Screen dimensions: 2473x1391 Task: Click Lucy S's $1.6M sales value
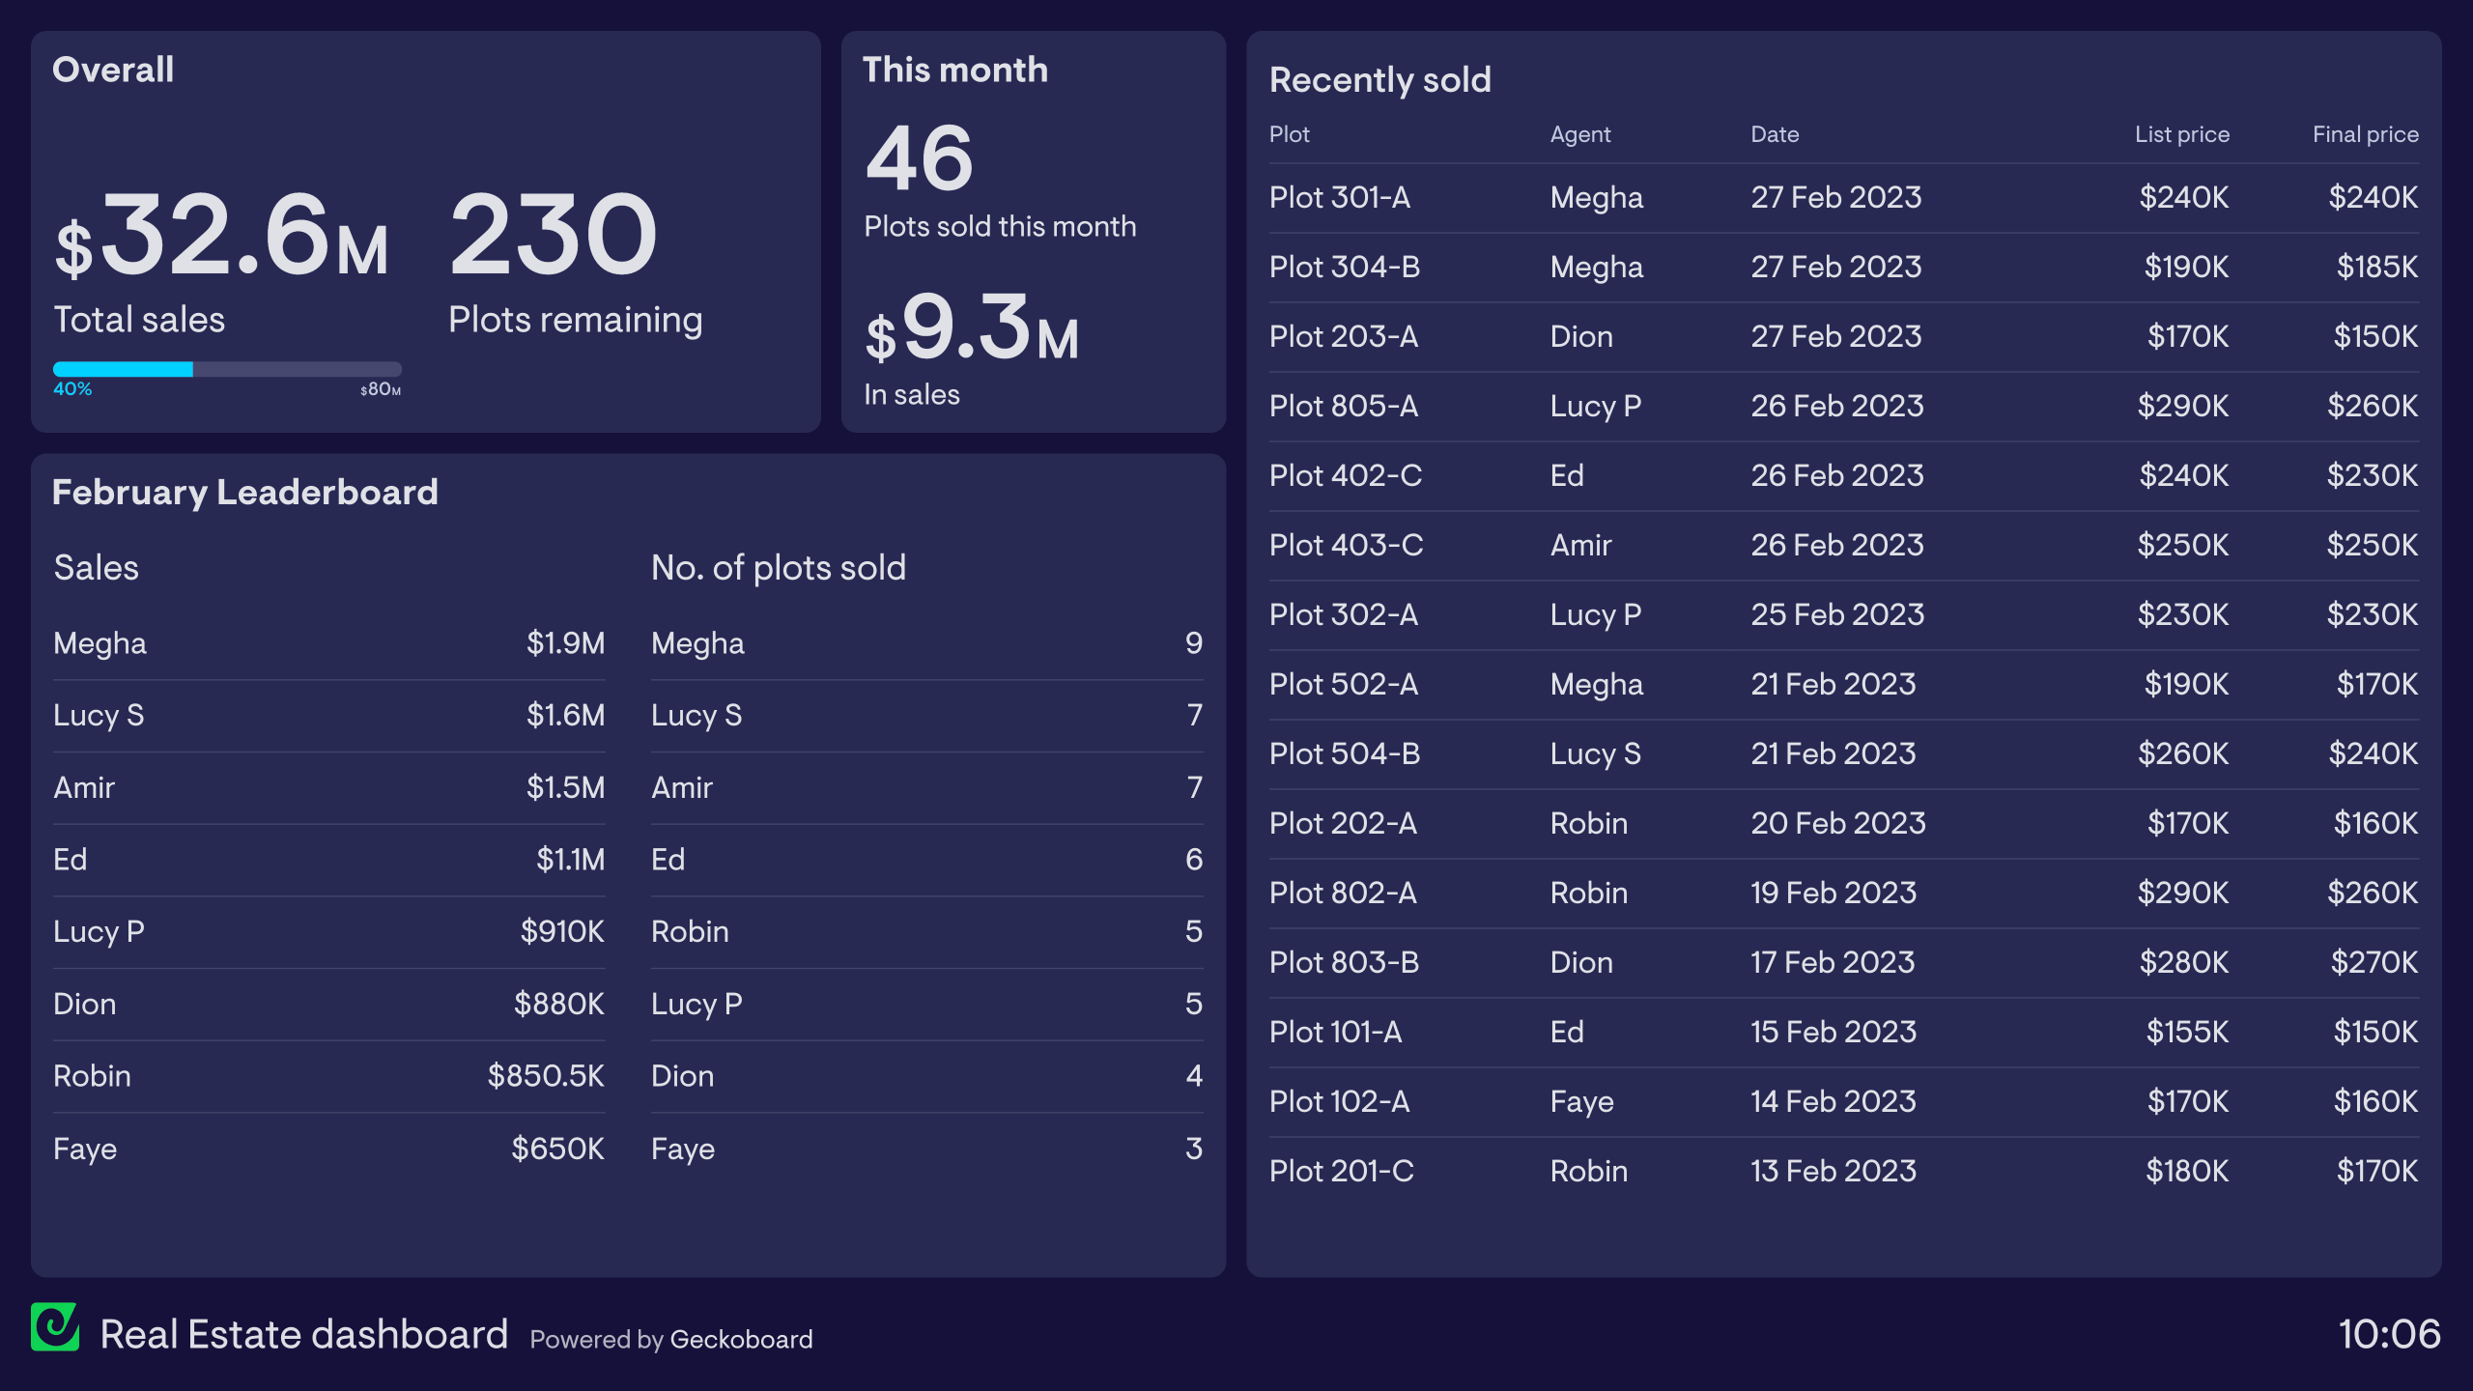(565, 716)
